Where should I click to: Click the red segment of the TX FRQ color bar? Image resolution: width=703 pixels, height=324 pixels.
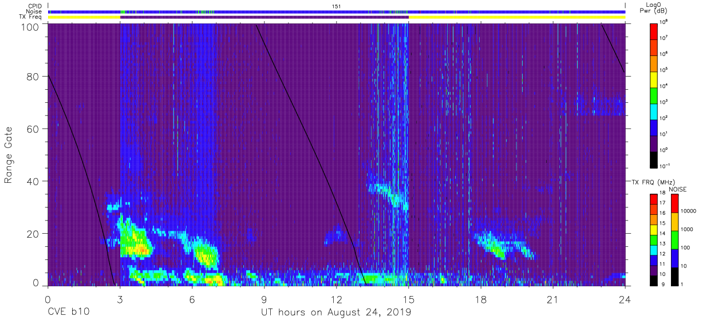click(x=654, y=198)
